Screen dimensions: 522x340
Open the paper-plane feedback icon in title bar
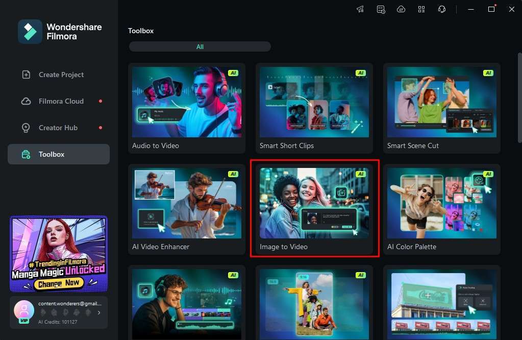[360, 9]
